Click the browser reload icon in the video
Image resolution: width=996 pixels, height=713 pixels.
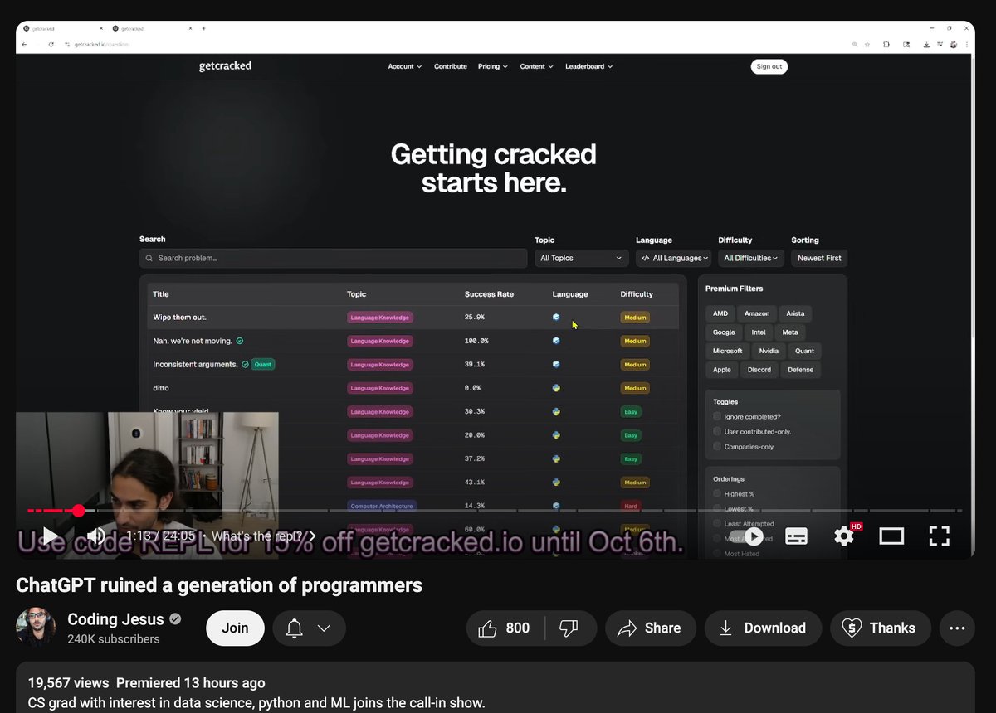pyautogui.click(x=51, y=44)
